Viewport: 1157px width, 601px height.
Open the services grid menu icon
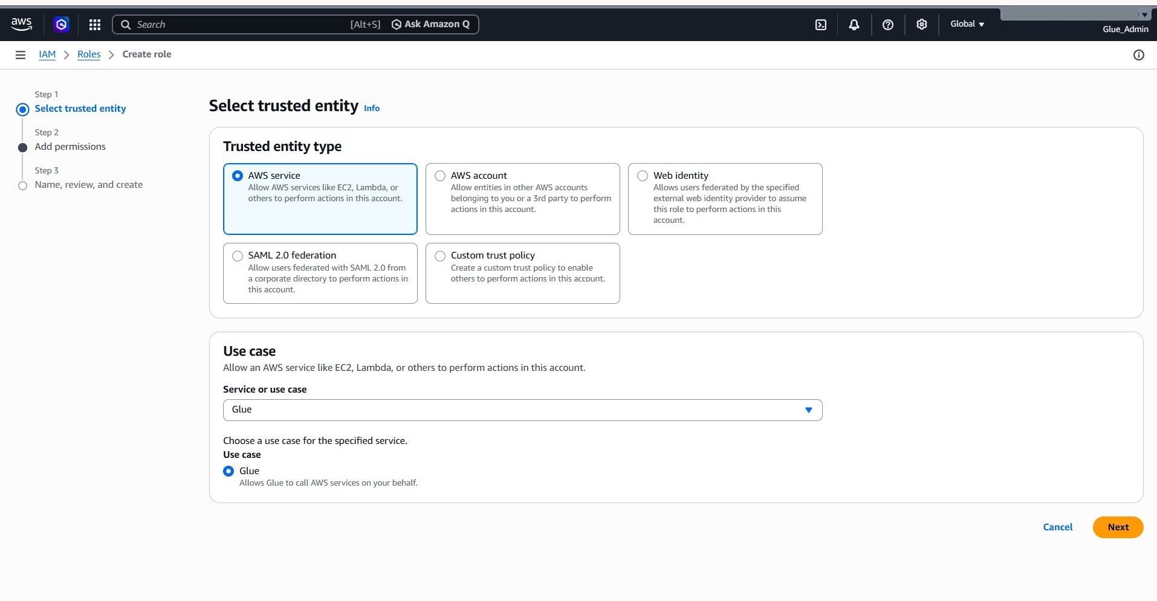click(x=95, y=24)
